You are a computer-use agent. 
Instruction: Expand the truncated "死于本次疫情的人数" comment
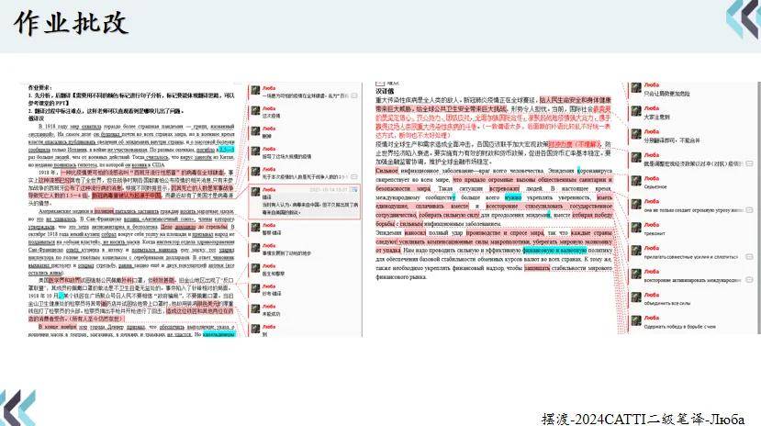click(354, 176)
